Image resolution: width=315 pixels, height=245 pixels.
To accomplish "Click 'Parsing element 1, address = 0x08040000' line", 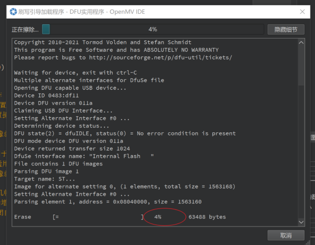I will point(108,202).
